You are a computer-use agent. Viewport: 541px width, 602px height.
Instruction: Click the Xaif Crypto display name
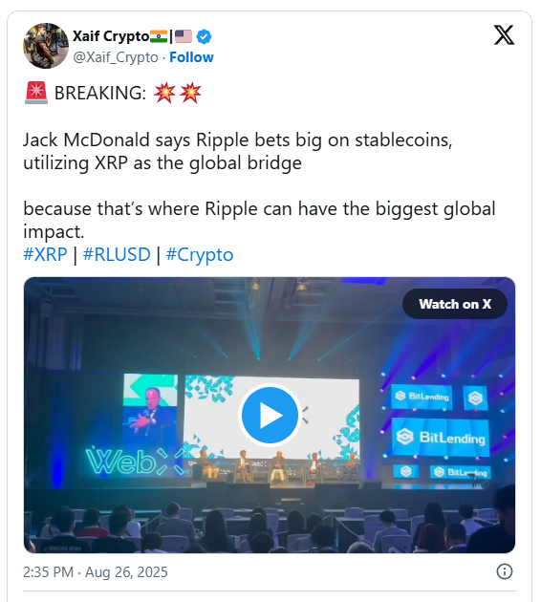[x=111, y=36]
